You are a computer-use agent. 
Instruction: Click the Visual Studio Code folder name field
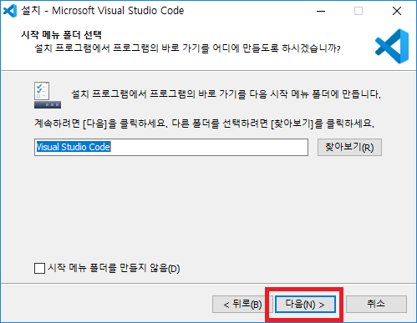[x=171, y=148]
